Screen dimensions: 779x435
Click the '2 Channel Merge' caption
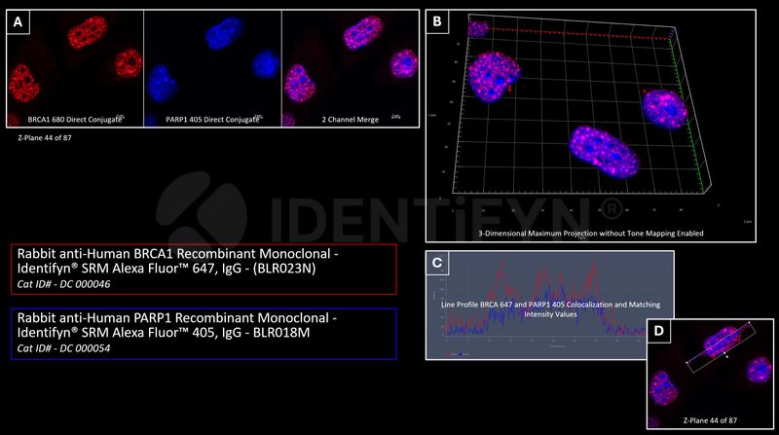click(351, 120)
